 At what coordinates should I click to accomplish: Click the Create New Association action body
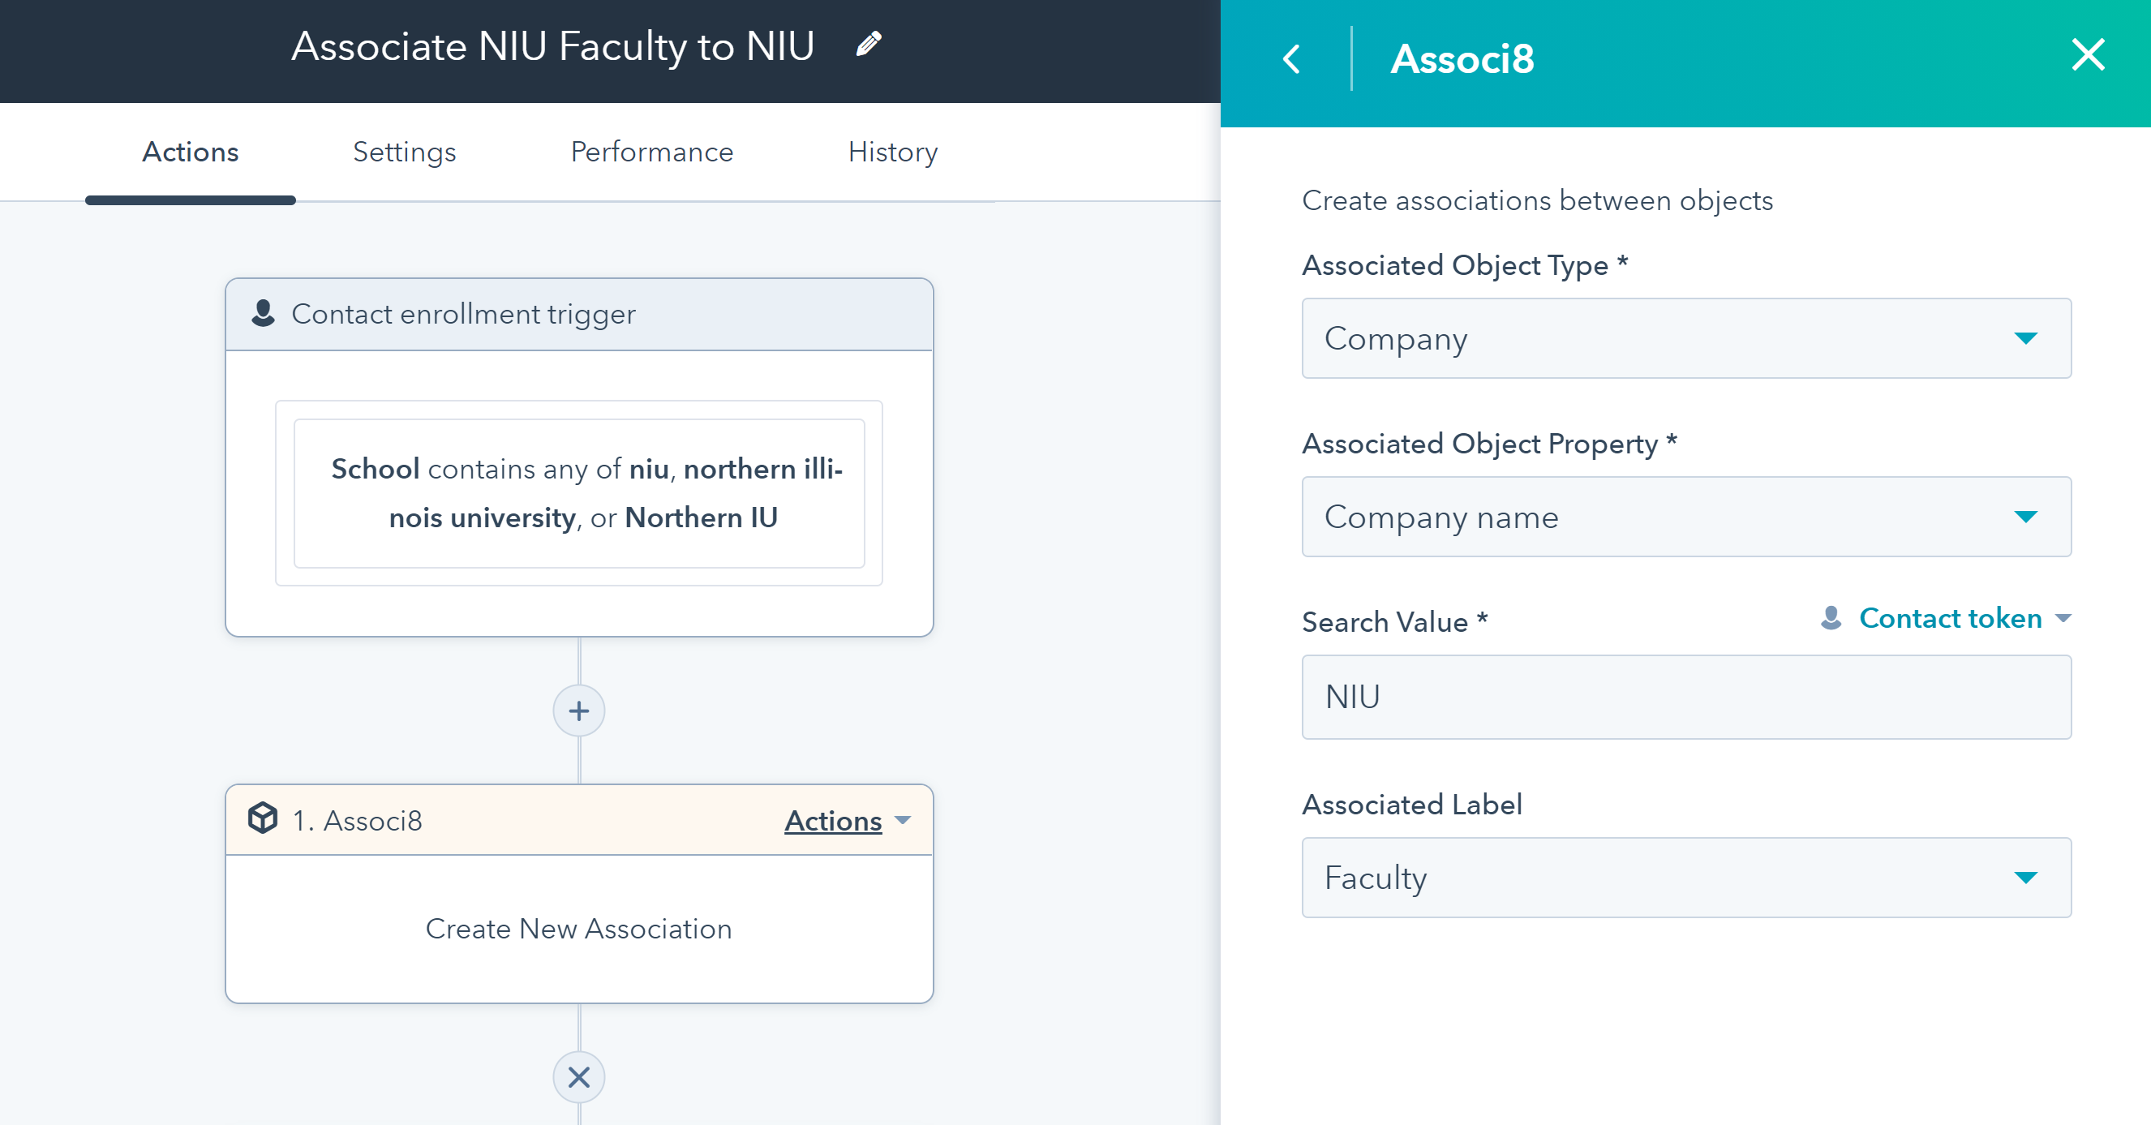point(578,929)
